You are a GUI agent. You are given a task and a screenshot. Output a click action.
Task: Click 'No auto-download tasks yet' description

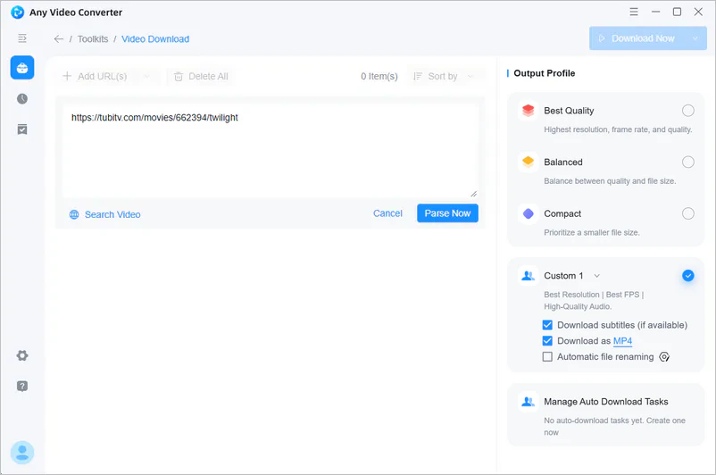[x=614, y=426]
